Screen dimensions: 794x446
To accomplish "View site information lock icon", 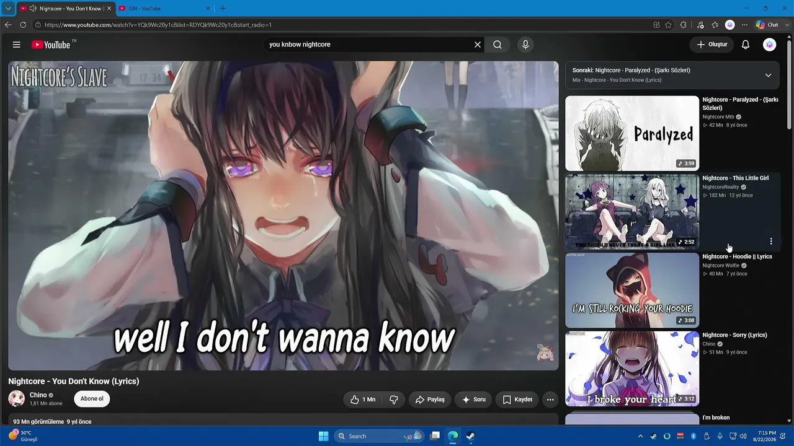I will [38, 25].
